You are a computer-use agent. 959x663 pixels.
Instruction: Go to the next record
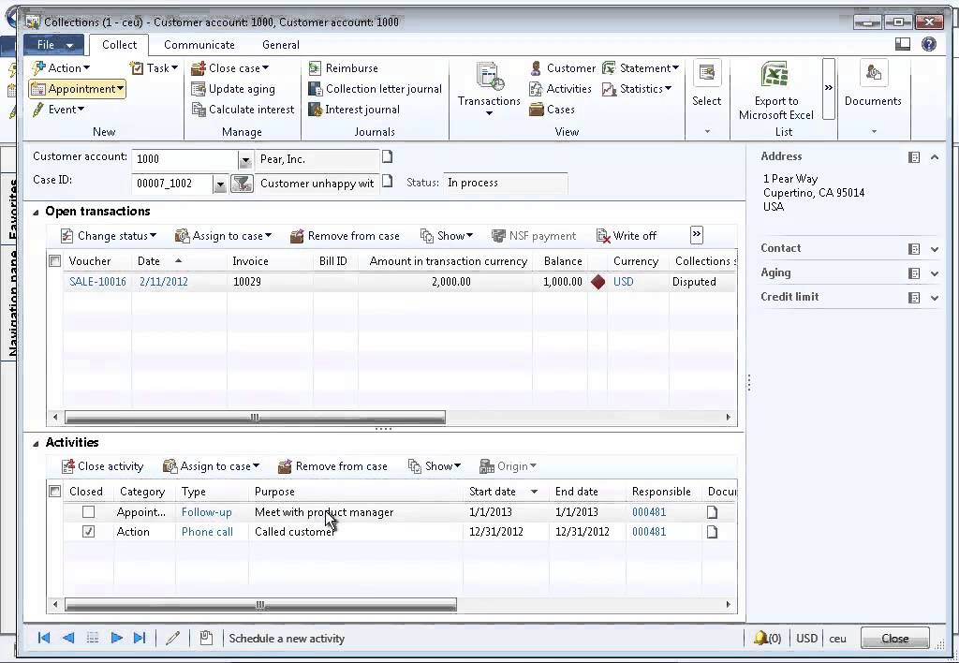116,638
